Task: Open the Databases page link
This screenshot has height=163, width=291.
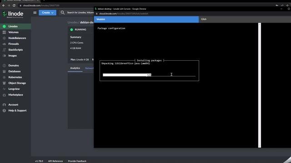Action: click(15, 72)
